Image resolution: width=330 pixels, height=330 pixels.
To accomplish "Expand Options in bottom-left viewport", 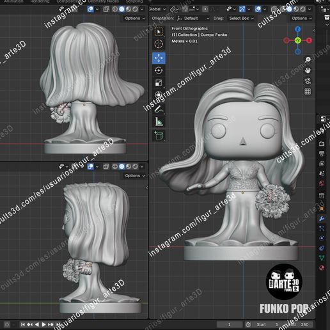I will coord(135,176).
